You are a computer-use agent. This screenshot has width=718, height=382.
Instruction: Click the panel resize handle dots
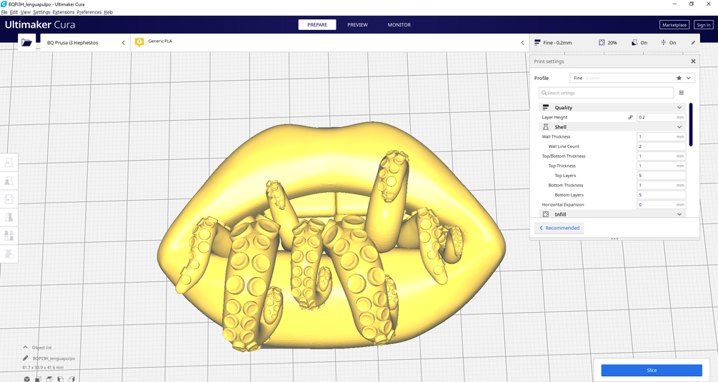click(x=614, y=238)
